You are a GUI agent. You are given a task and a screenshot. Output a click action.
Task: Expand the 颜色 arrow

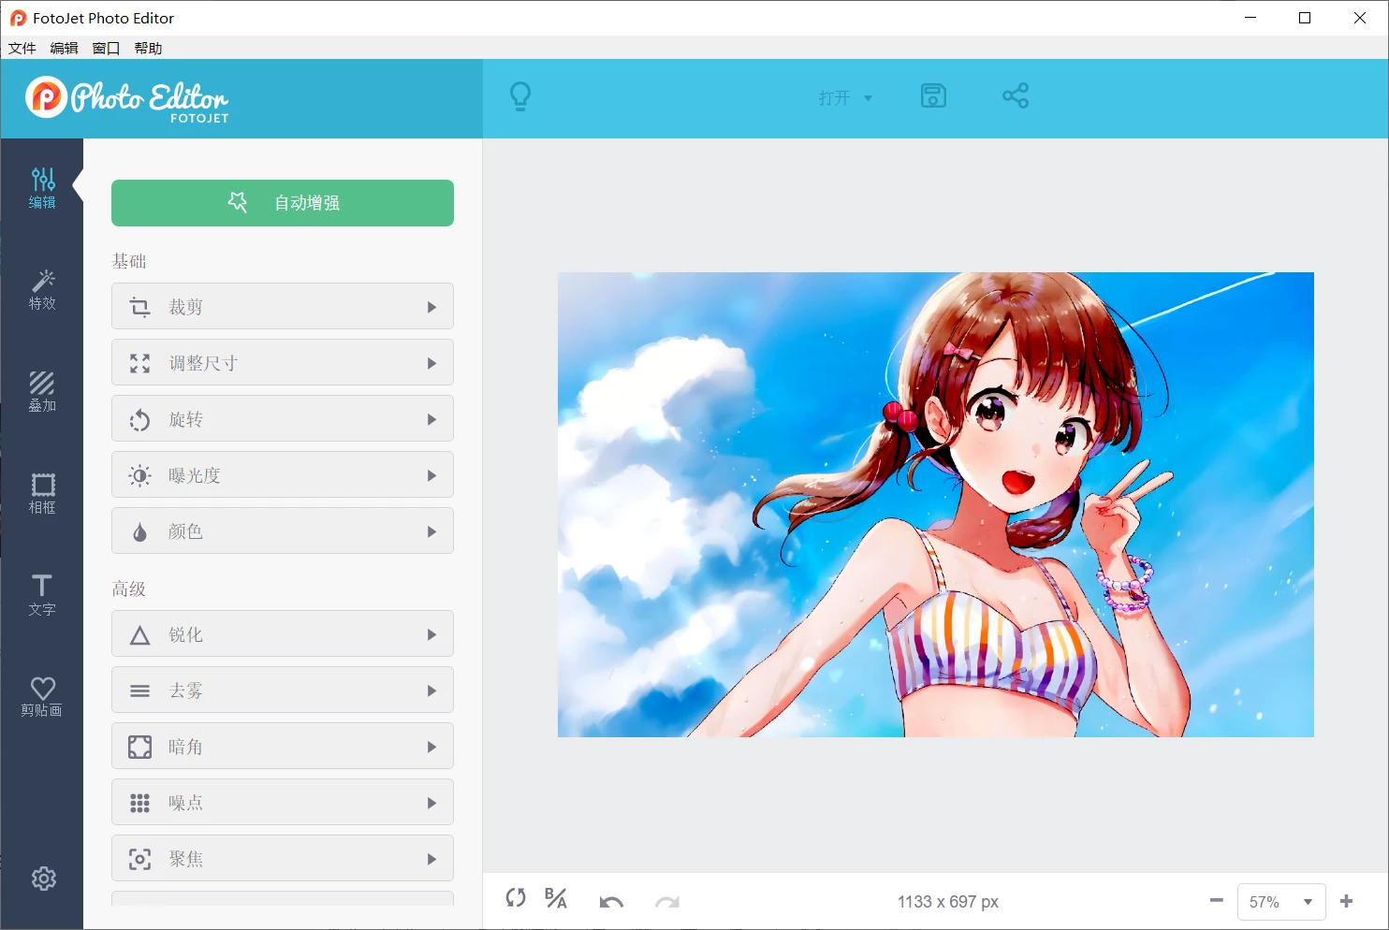pyautogui.click(x=431, y=531)
